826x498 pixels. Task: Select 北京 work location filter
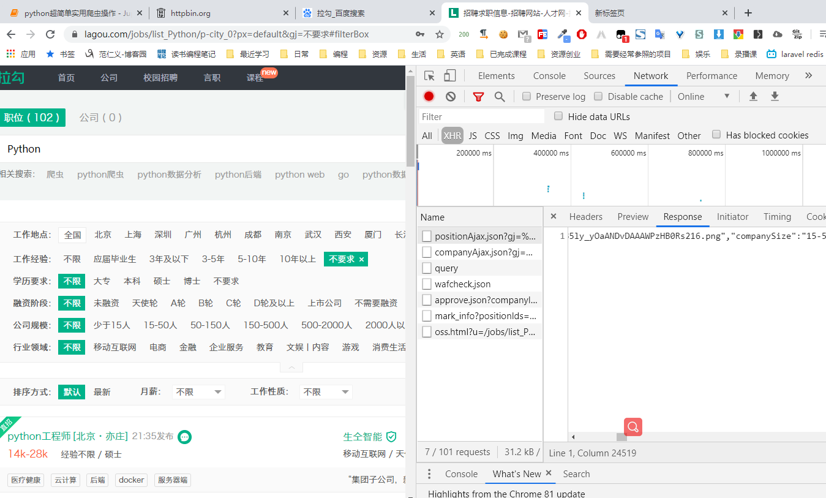(x=103, y=235)
